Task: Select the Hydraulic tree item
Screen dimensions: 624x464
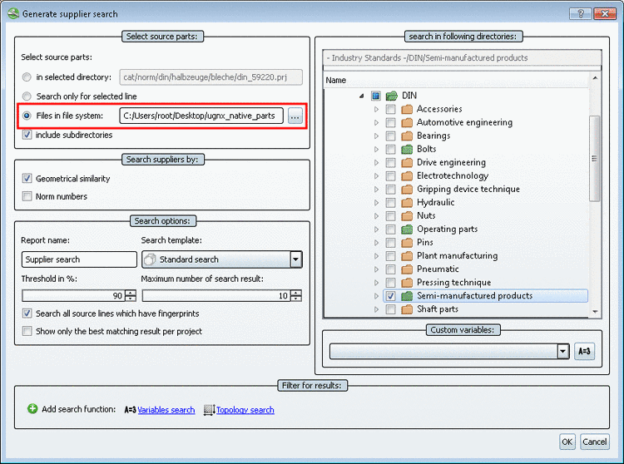Action: pyautogui.click(x=435, y=202)
